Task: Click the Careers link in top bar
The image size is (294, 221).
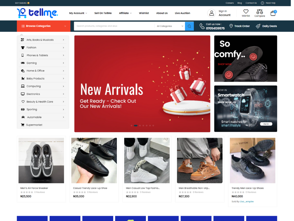Action: [x=230, y=3]
